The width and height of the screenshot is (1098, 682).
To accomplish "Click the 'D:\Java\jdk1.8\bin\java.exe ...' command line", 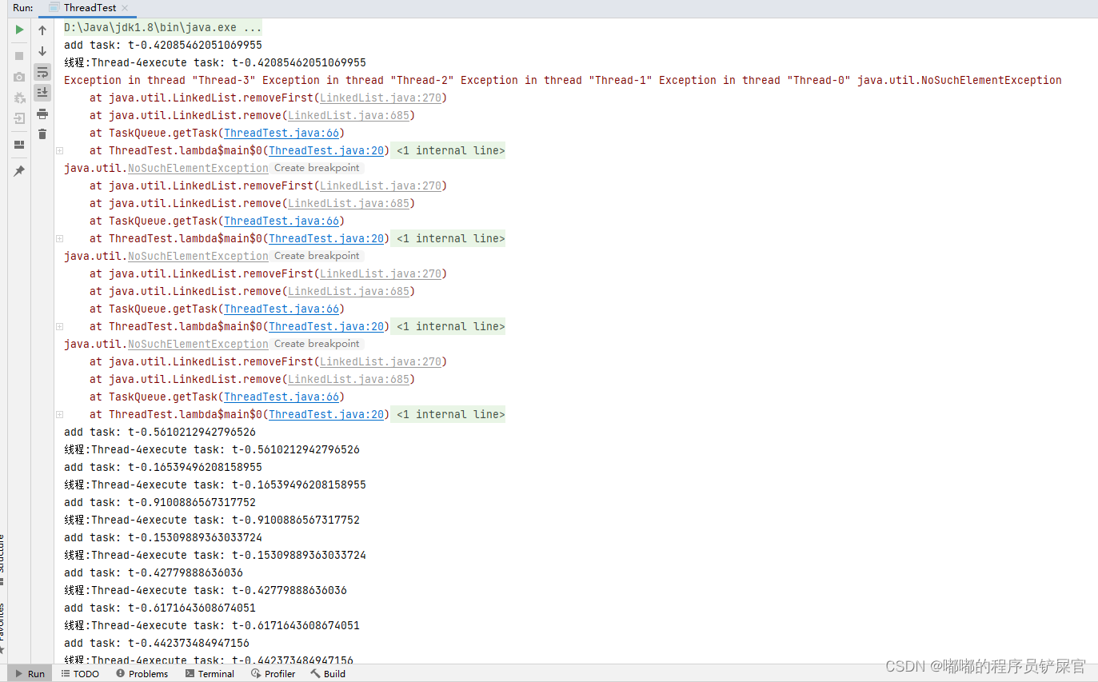I will tap(163, 27).
